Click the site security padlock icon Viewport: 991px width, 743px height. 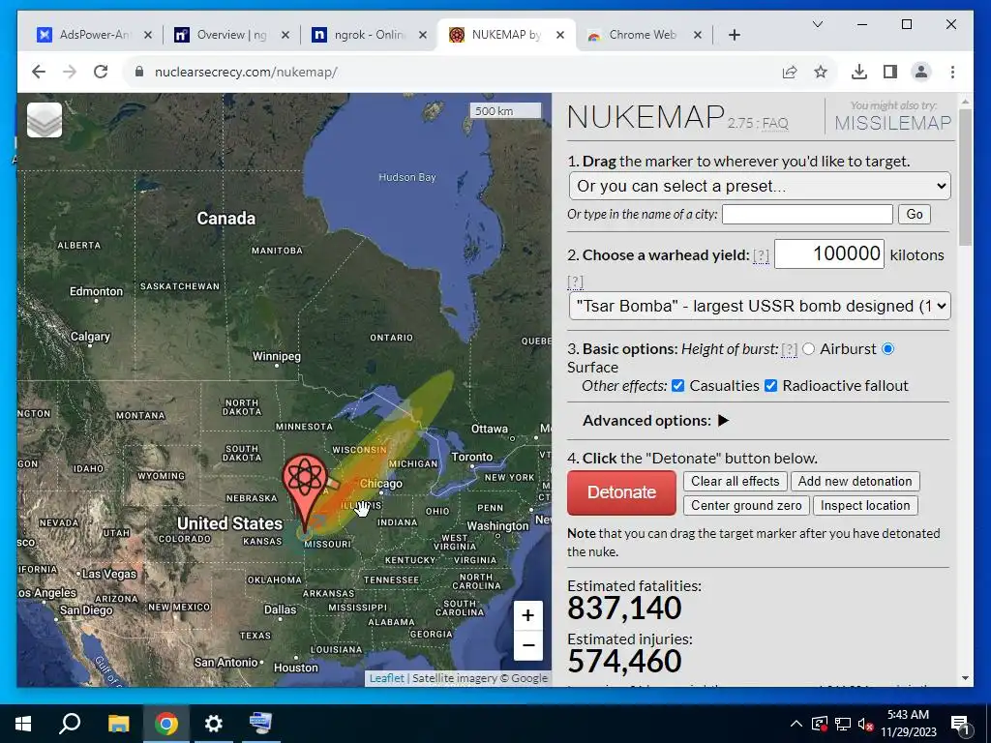(139, 72)
